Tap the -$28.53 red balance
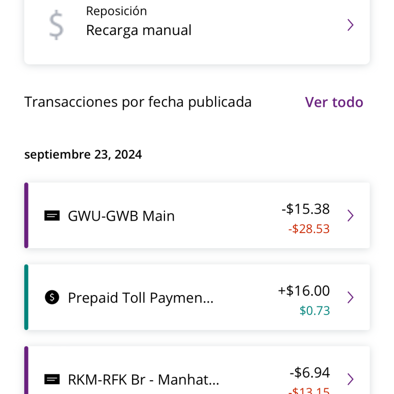 pos(309,229)
